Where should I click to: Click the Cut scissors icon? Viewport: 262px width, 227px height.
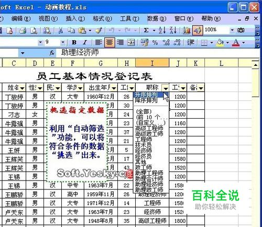click(x=61, y=30)
